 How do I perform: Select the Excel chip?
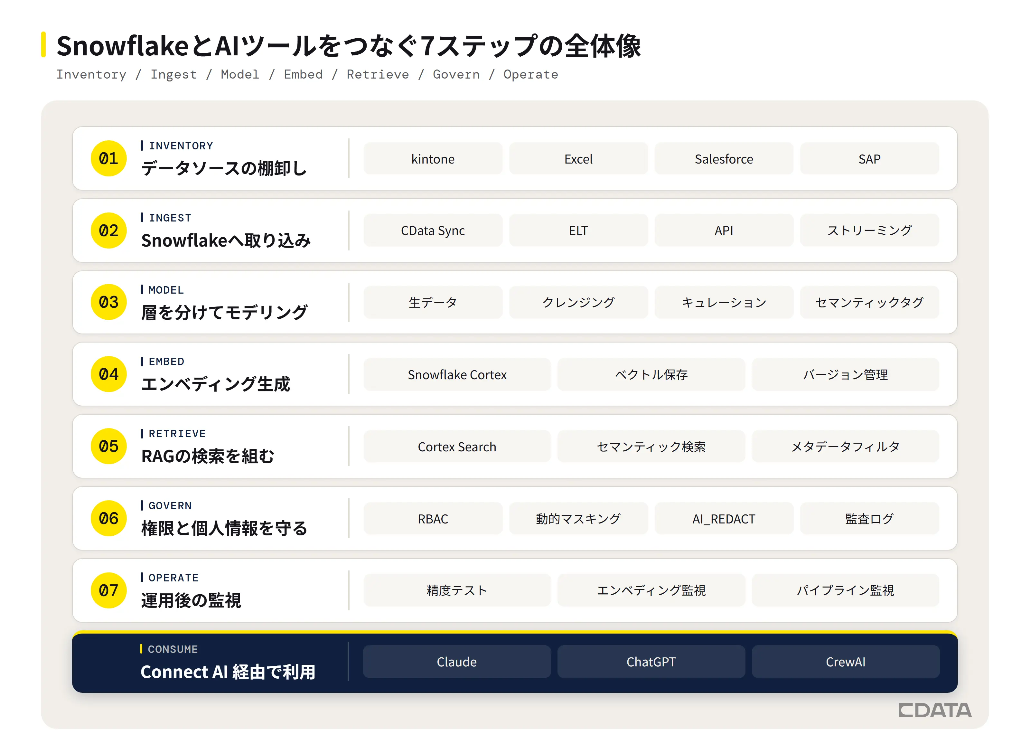click(x=578, y=159)
